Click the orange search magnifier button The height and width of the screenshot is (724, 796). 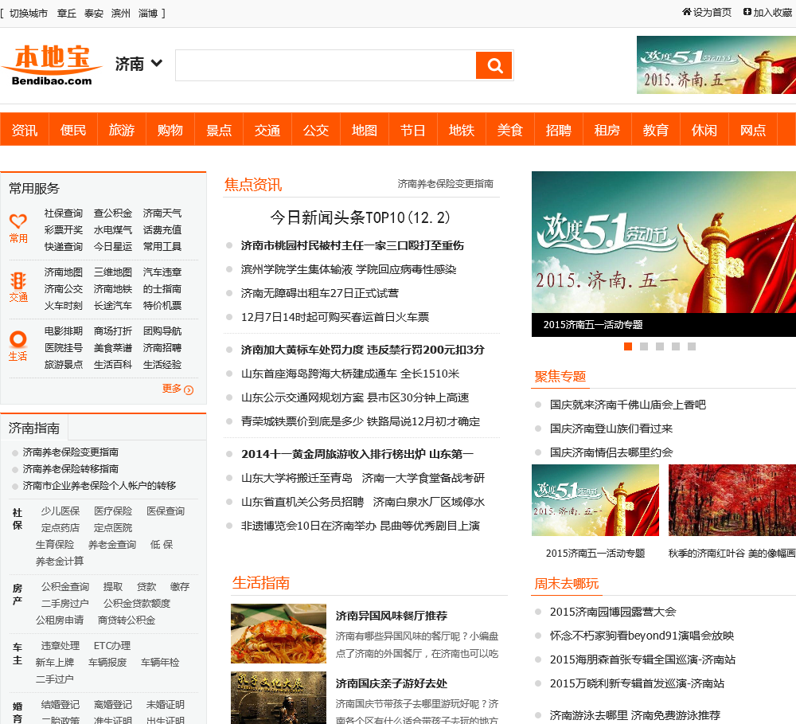494,65
